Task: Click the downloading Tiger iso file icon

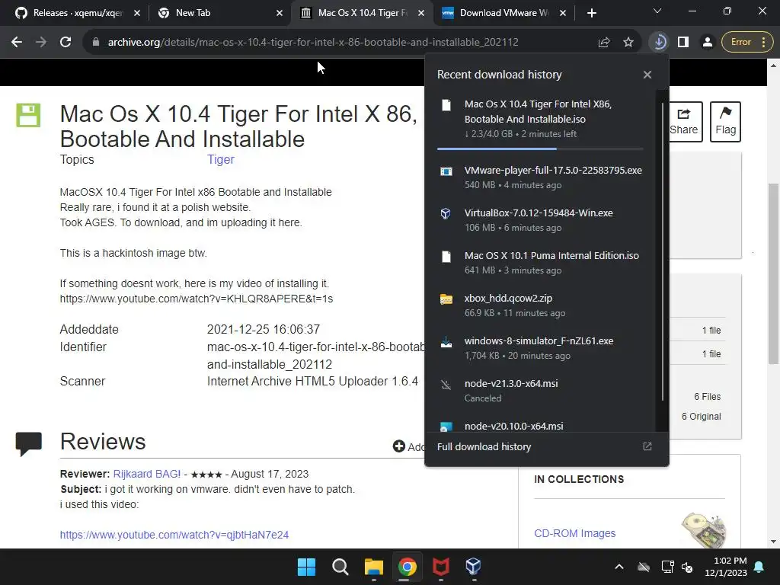Action: click(446, 105)
